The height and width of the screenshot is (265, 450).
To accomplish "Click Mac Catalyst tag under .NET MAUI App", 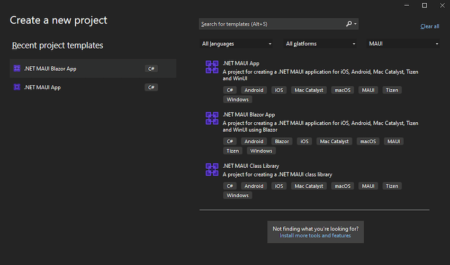I will [x=309, y=90].
